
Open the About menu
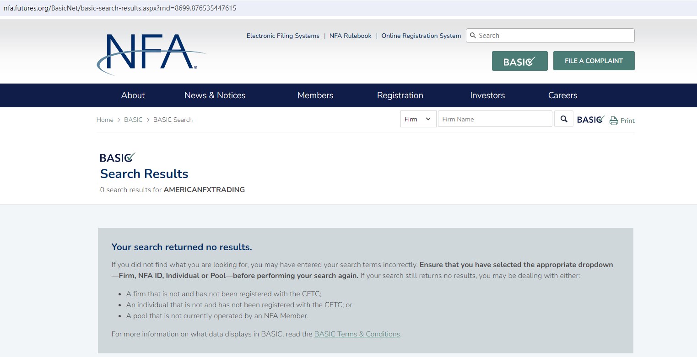tap(133, 95)
